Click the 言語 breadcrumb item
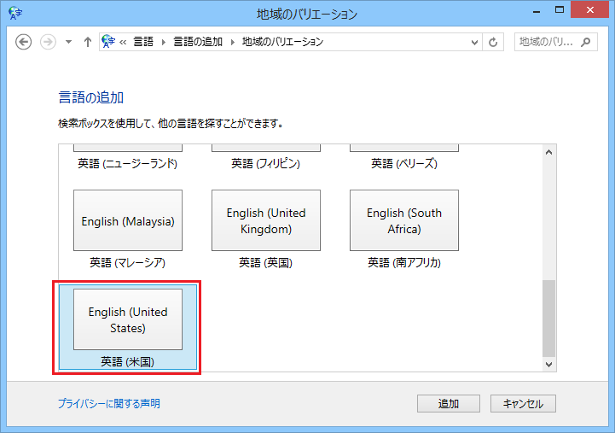The image size is (615, 433). click(x=143, y=42)
